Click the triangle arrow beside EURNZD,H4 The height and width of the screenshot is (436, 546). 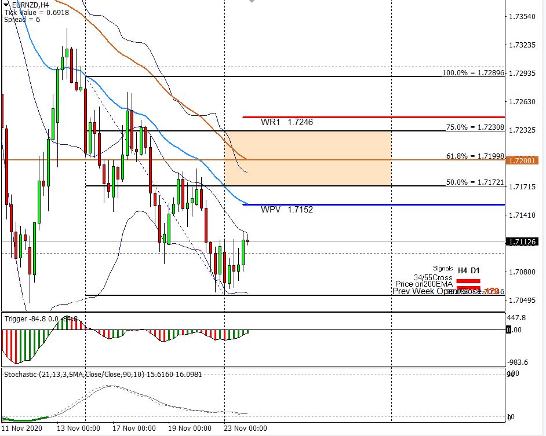click(x=6, y=5)
